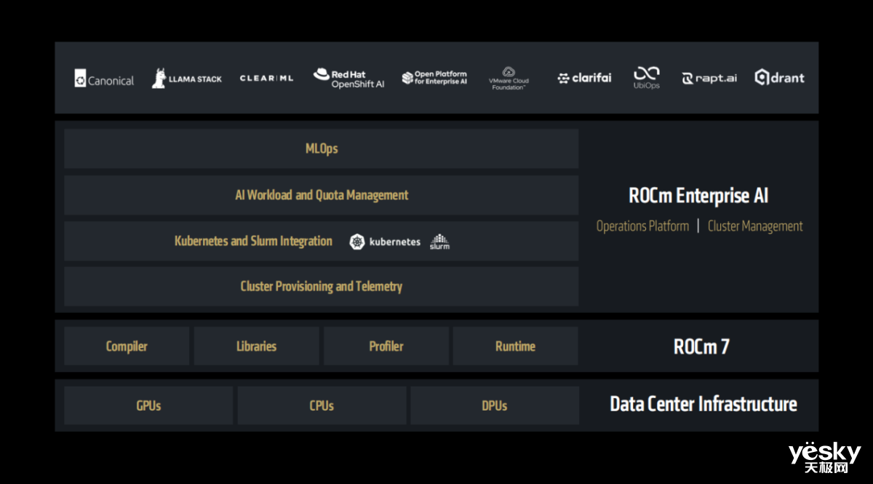Screen dimensions: 873x484
Task: Click AI Workload and Quota Management bar
Action: point(321,195)
